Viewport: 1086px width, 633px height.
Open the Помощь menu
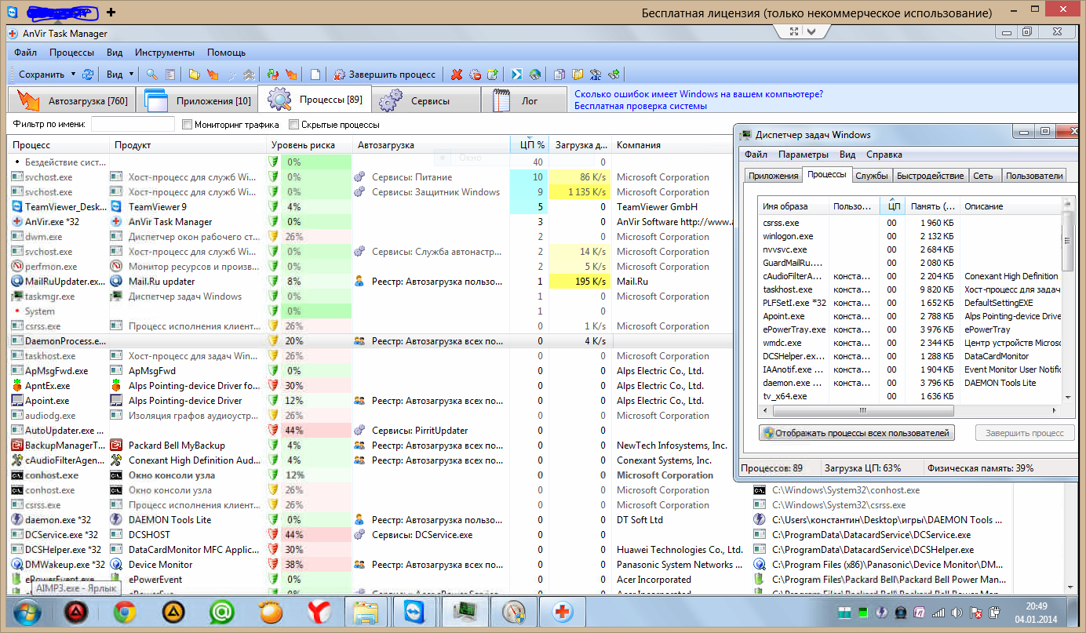(x=227, y=53)
